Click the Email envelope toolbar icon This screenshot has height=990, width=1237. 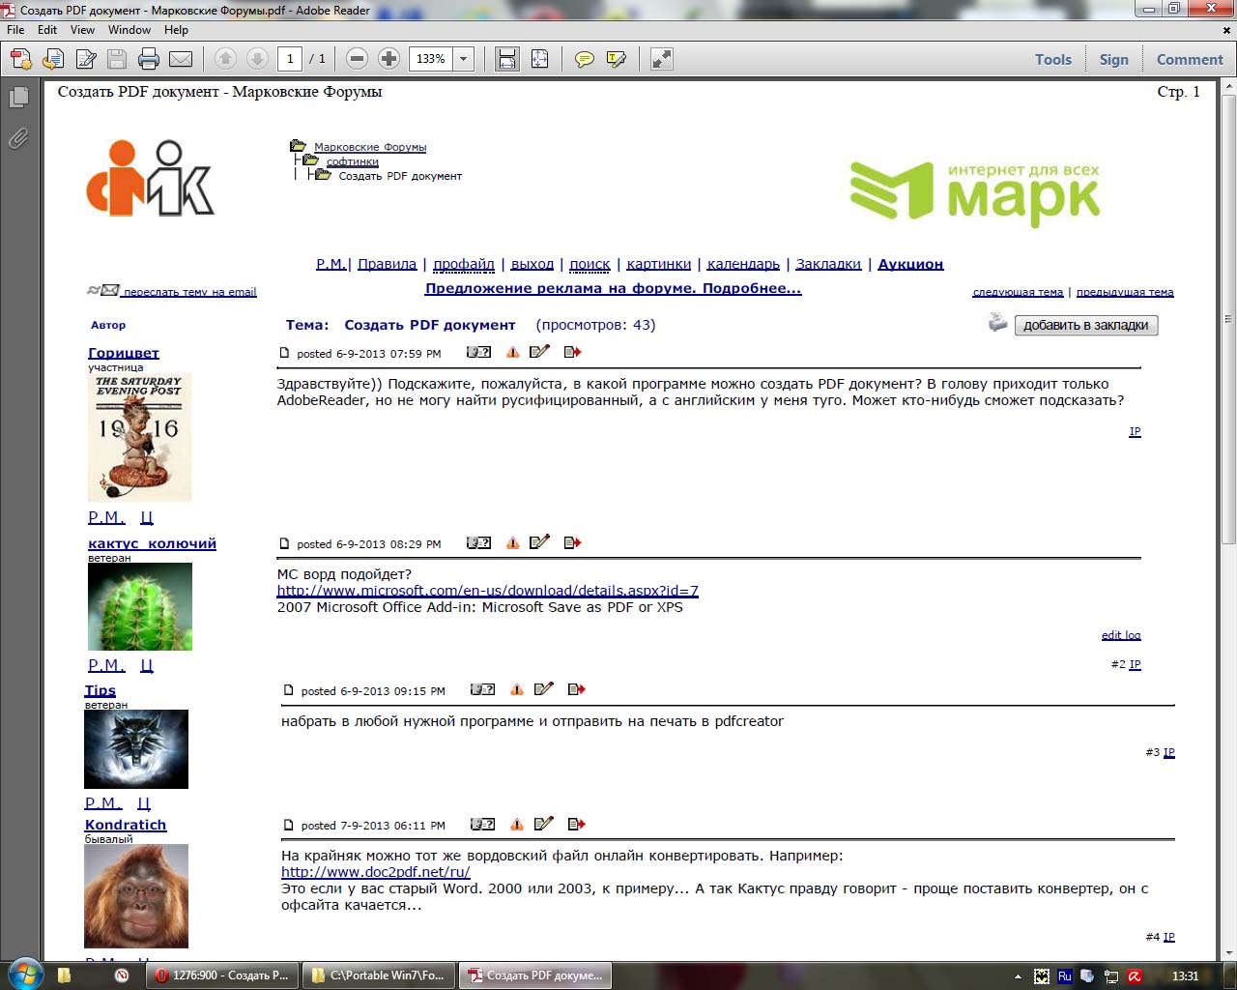pos(181,60)
